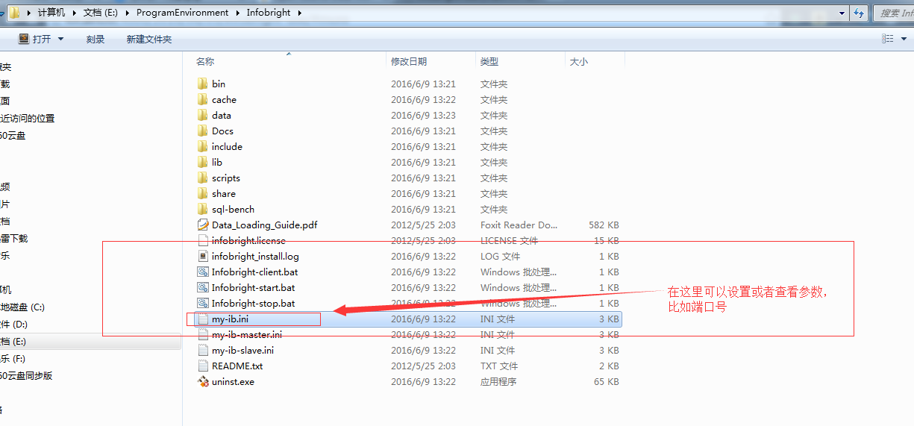Select the Infobright-client.bat batch file
This screenshot has height=426, width=914.
pyautogui.click(x=254, y=272)
